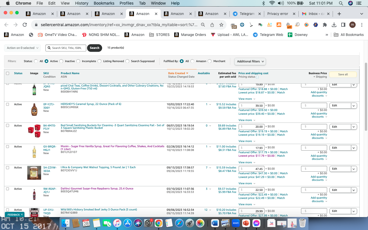Click the zoom-out magnifier in address bar
This screenshot has width=368, height=230.
203,25
